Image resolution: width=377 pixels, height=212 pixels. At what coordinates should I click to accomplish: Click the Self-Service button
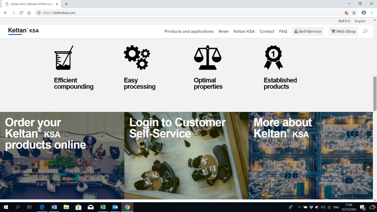[x=308, y=31]
